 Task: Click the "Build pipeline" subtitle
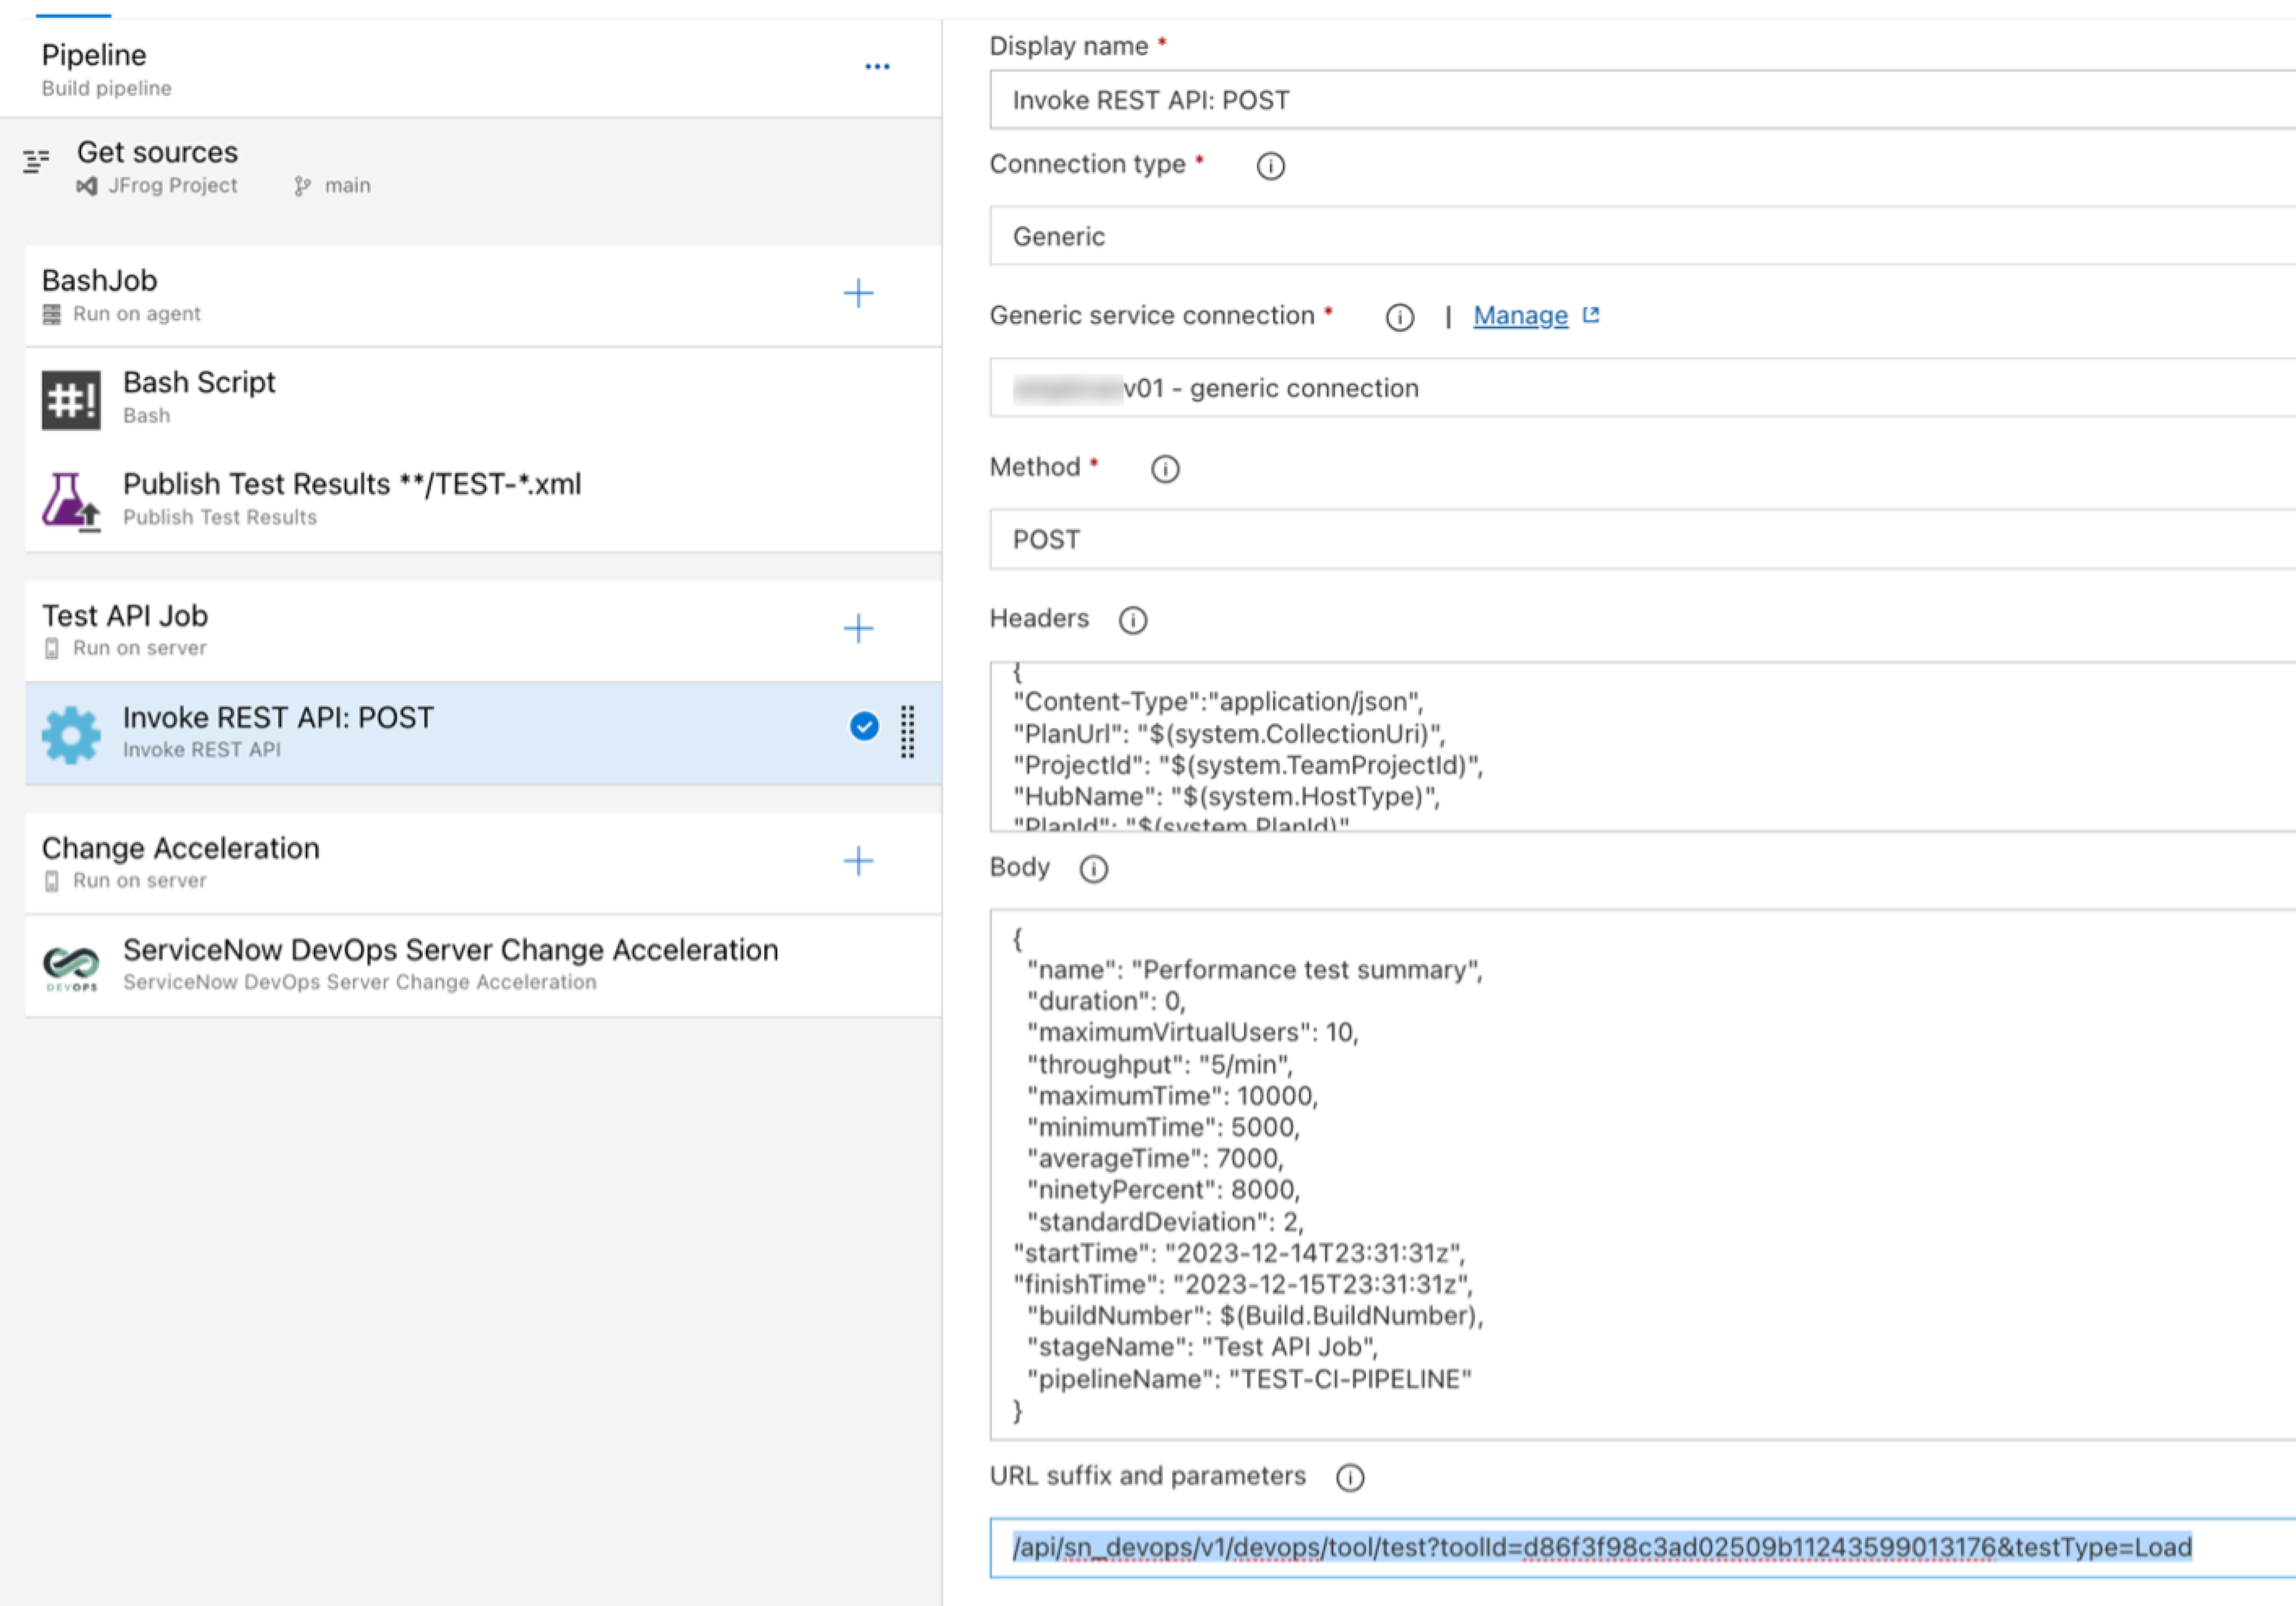pos(107,88)
